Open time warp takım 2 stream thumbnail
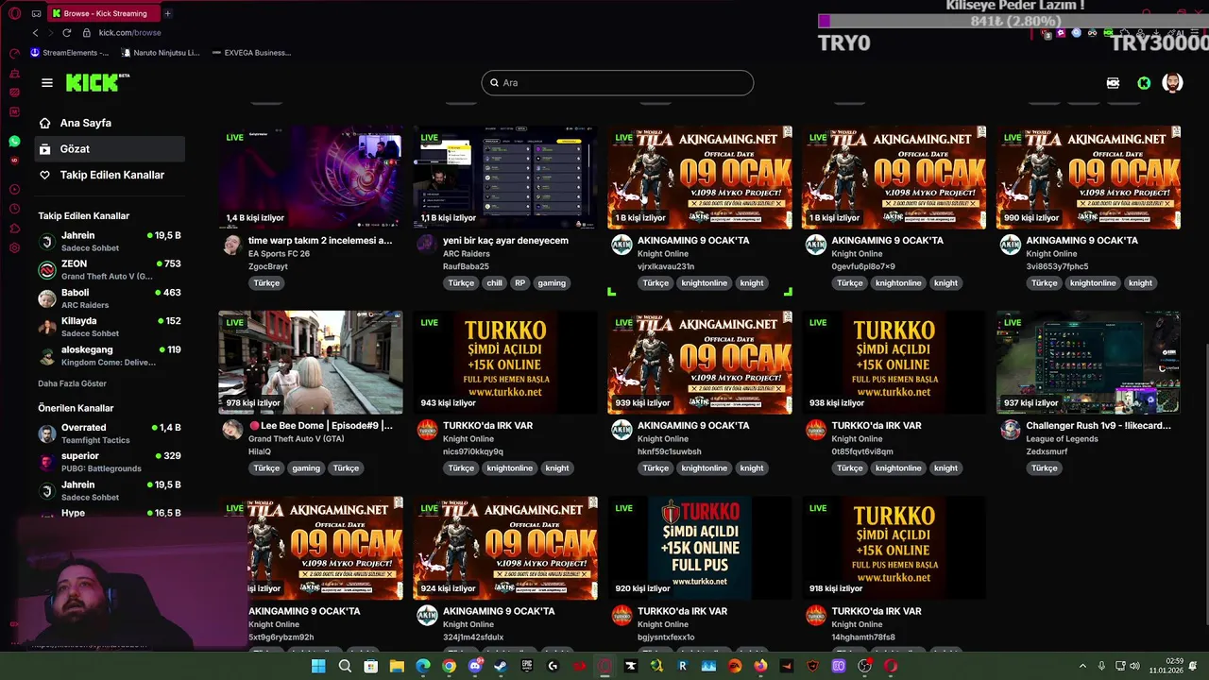The image size is (1209, 680). (x=311, y=178)
